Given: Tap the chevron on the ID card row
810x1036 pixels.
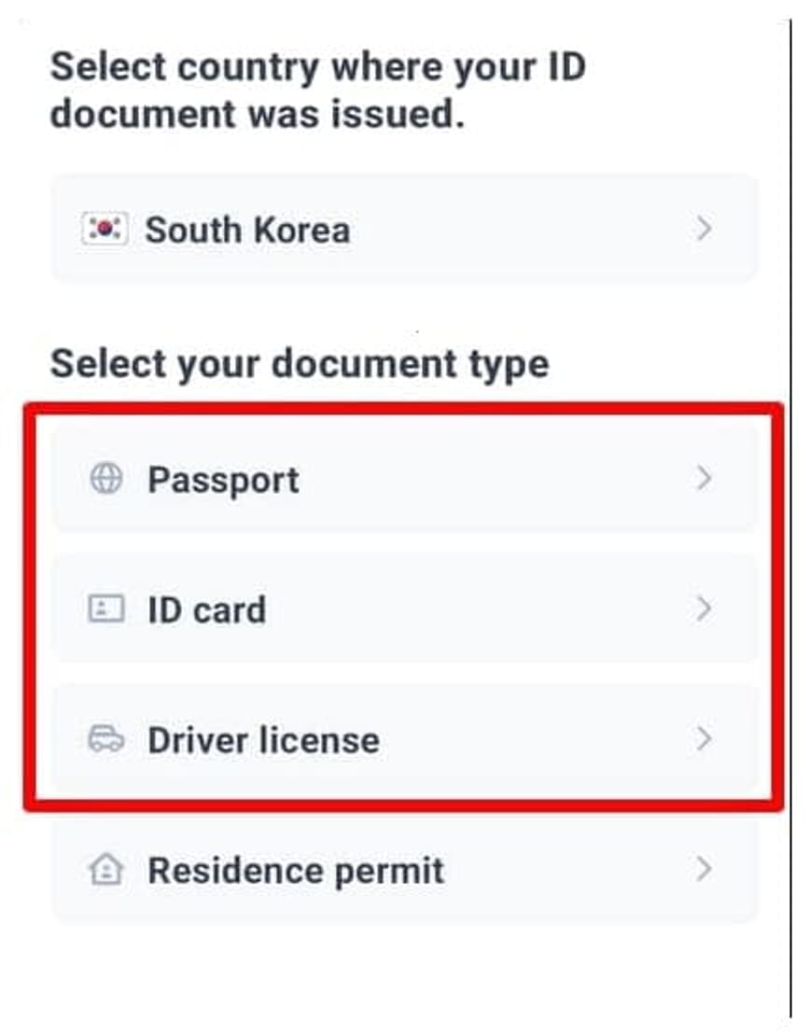Looking at the screenshot, I should pyautogui.click(x=705, y=609).
